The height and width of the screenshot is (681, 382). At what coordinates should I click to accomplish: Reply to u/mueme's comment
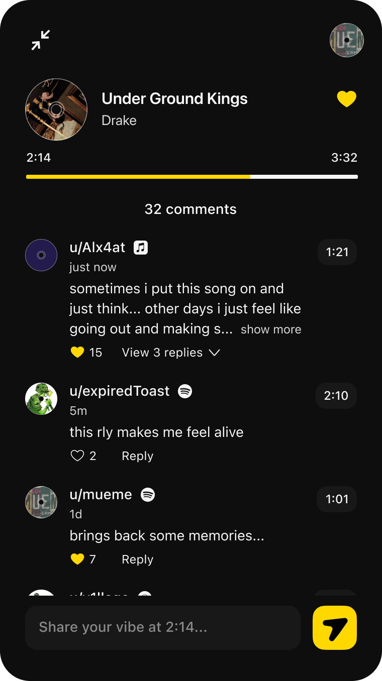[x=137, y=559]
